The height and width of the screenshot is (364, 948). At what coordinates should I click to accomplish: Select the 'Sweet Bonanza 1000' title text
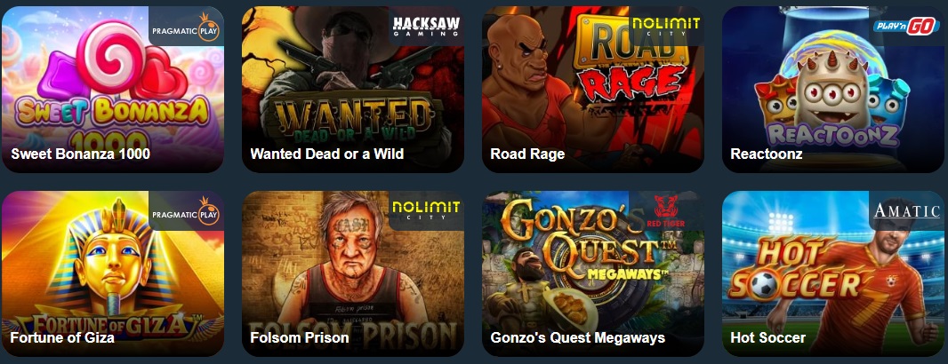[80, 154]
